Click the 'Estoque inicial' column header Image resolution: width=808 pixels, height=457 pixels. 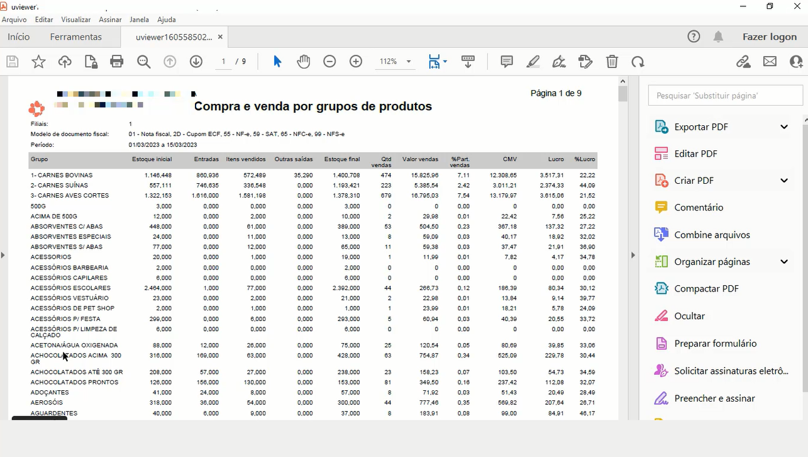[152, 159]
